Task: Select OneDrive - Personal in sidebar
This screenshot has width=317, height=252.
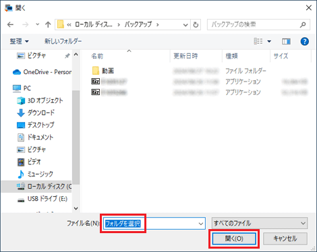Action: coord(42,72)
